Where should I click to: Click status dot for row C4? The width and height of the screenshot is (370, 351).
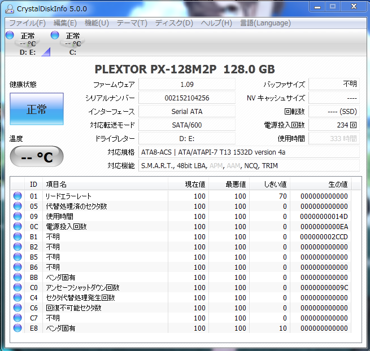[18, 297]
